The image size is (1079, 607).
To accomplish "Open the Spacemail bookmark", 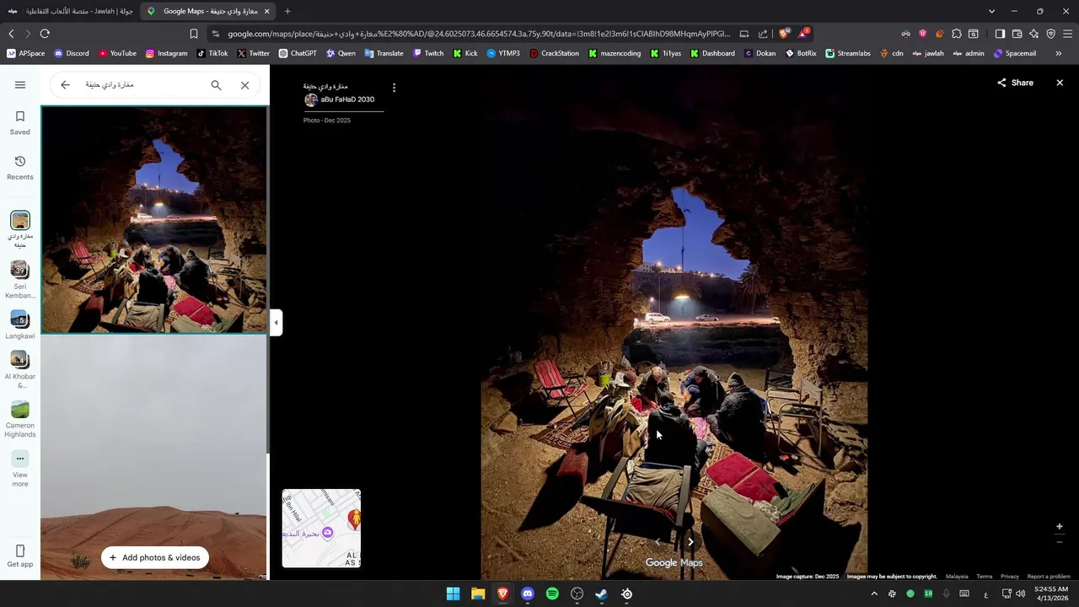I will (x=1015, y=53).
